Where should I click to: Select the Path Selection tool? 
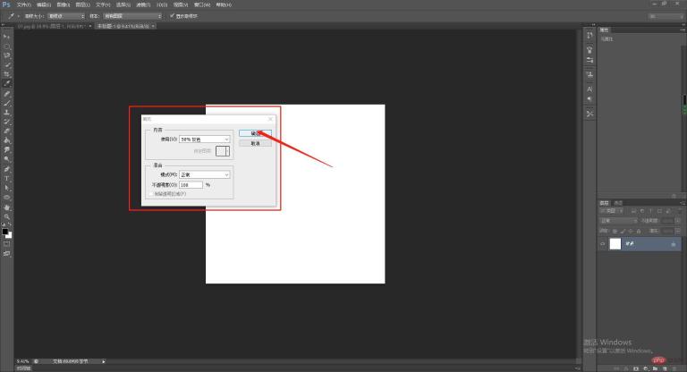pyautogui.click(x=6, y=188)
